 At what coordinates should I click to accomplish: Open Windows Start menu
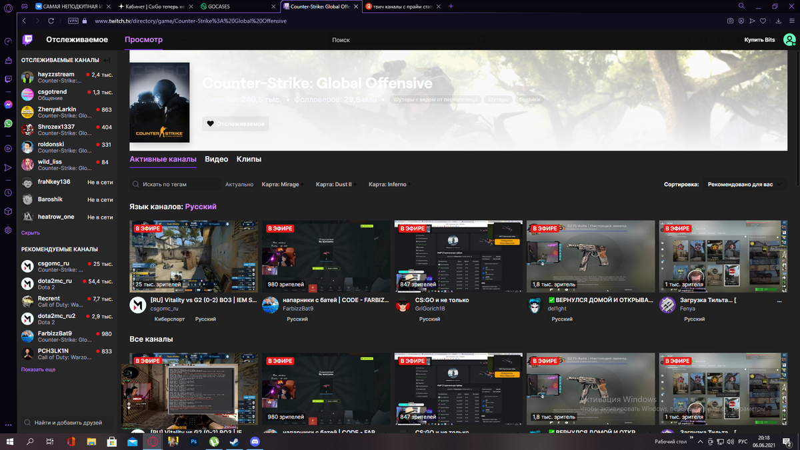point(9,441)
